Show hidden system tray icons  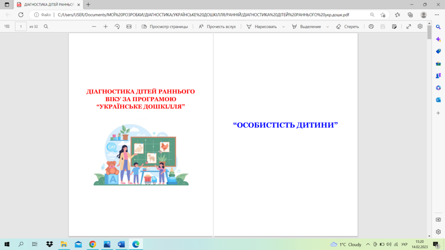tap(368, 244)
